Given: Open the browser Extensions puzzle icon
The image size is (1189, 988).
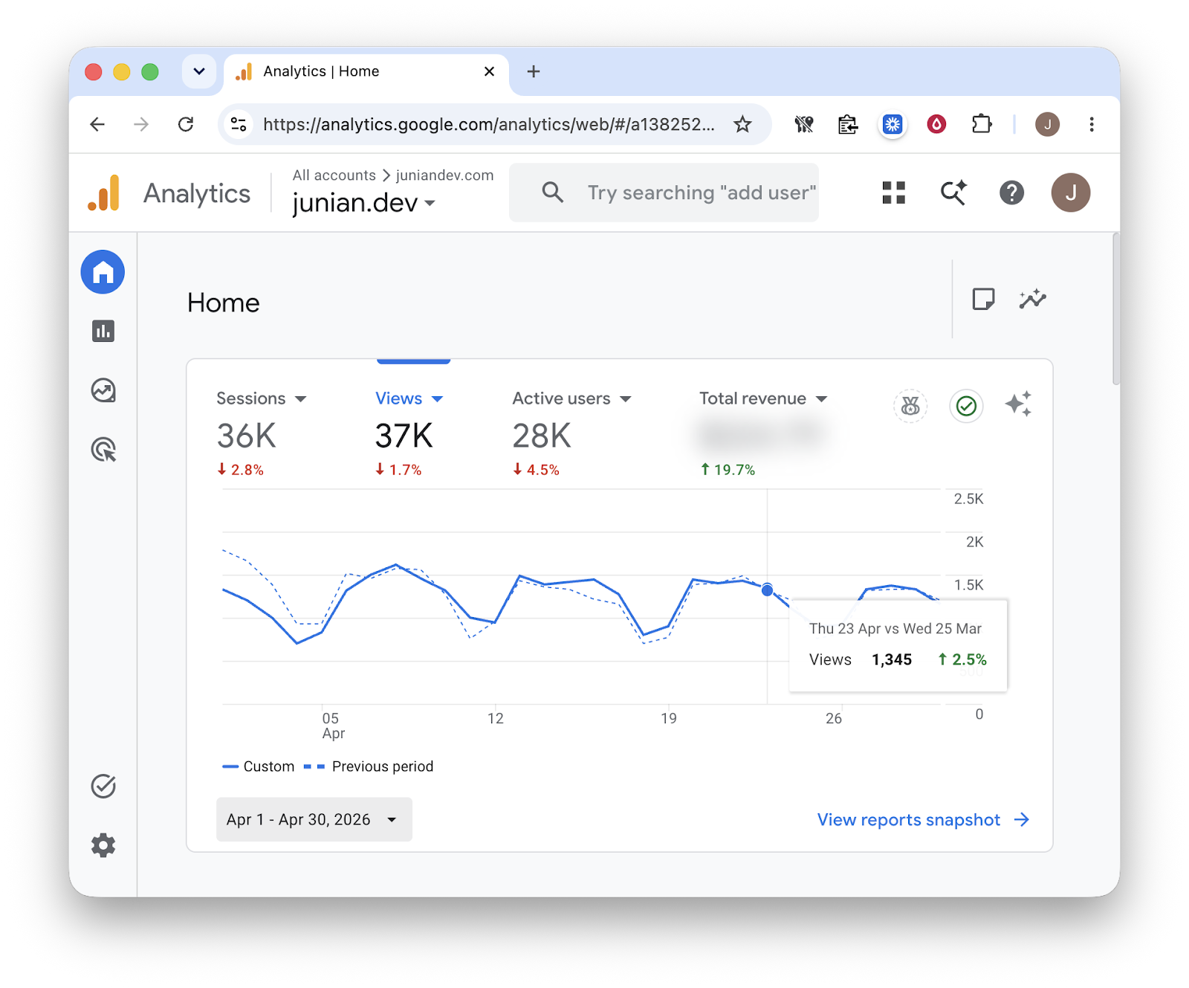Looking at the screenshot, I should (x=982, y=124).
